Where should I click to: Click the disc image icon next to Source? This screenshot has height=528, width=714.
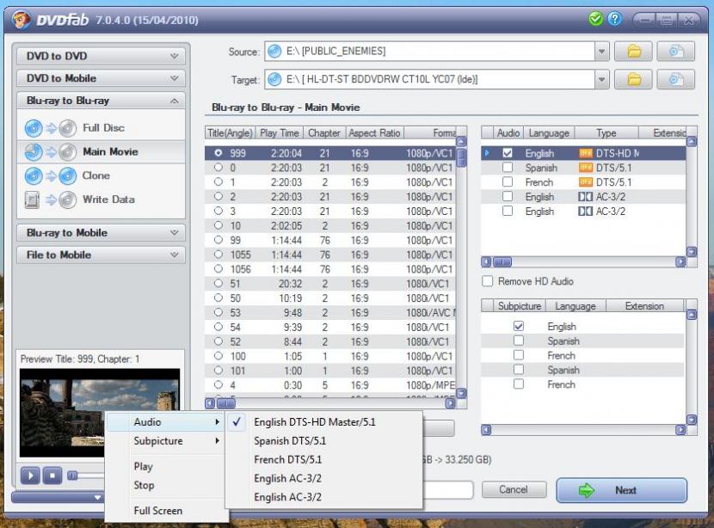pyautogui.click(x=676, y=52)
